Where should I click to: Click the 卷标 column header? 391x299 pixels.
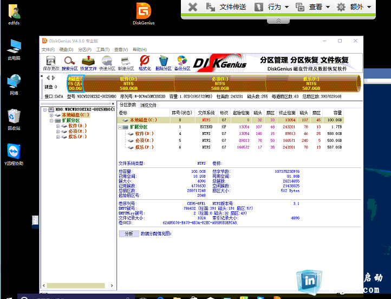pos(144,113)
